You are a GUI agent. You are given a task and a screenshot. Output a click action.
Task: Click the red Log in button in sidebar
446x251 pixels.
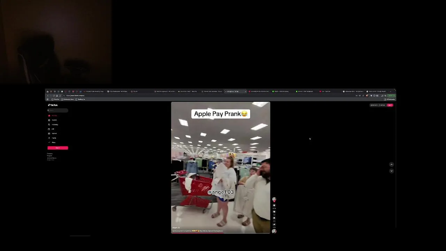click(x=57, y=148)
